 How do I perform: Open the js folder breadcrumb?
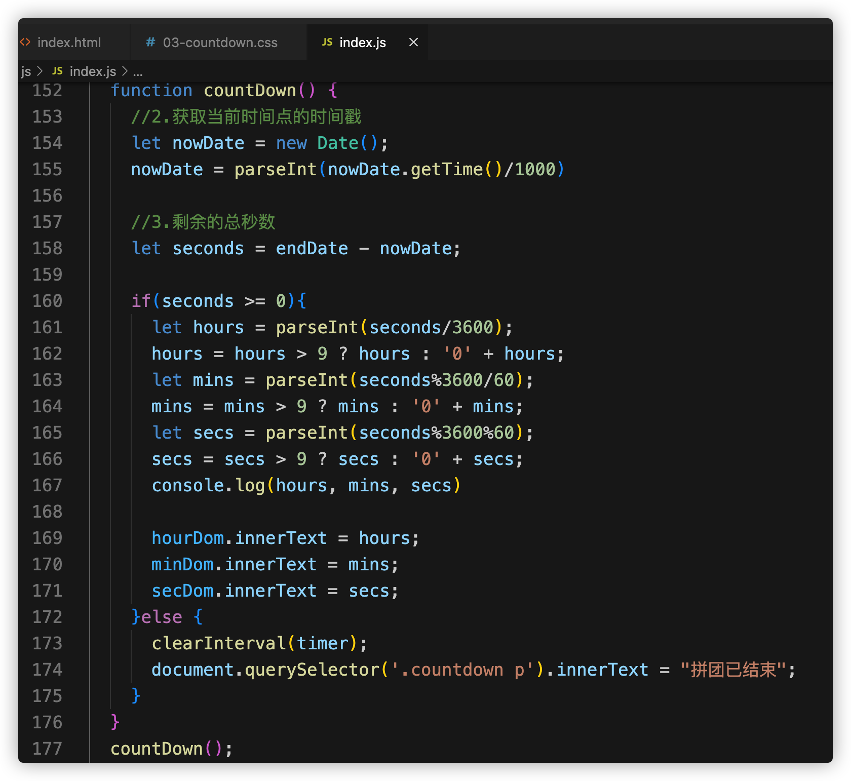tap(26, 71)
